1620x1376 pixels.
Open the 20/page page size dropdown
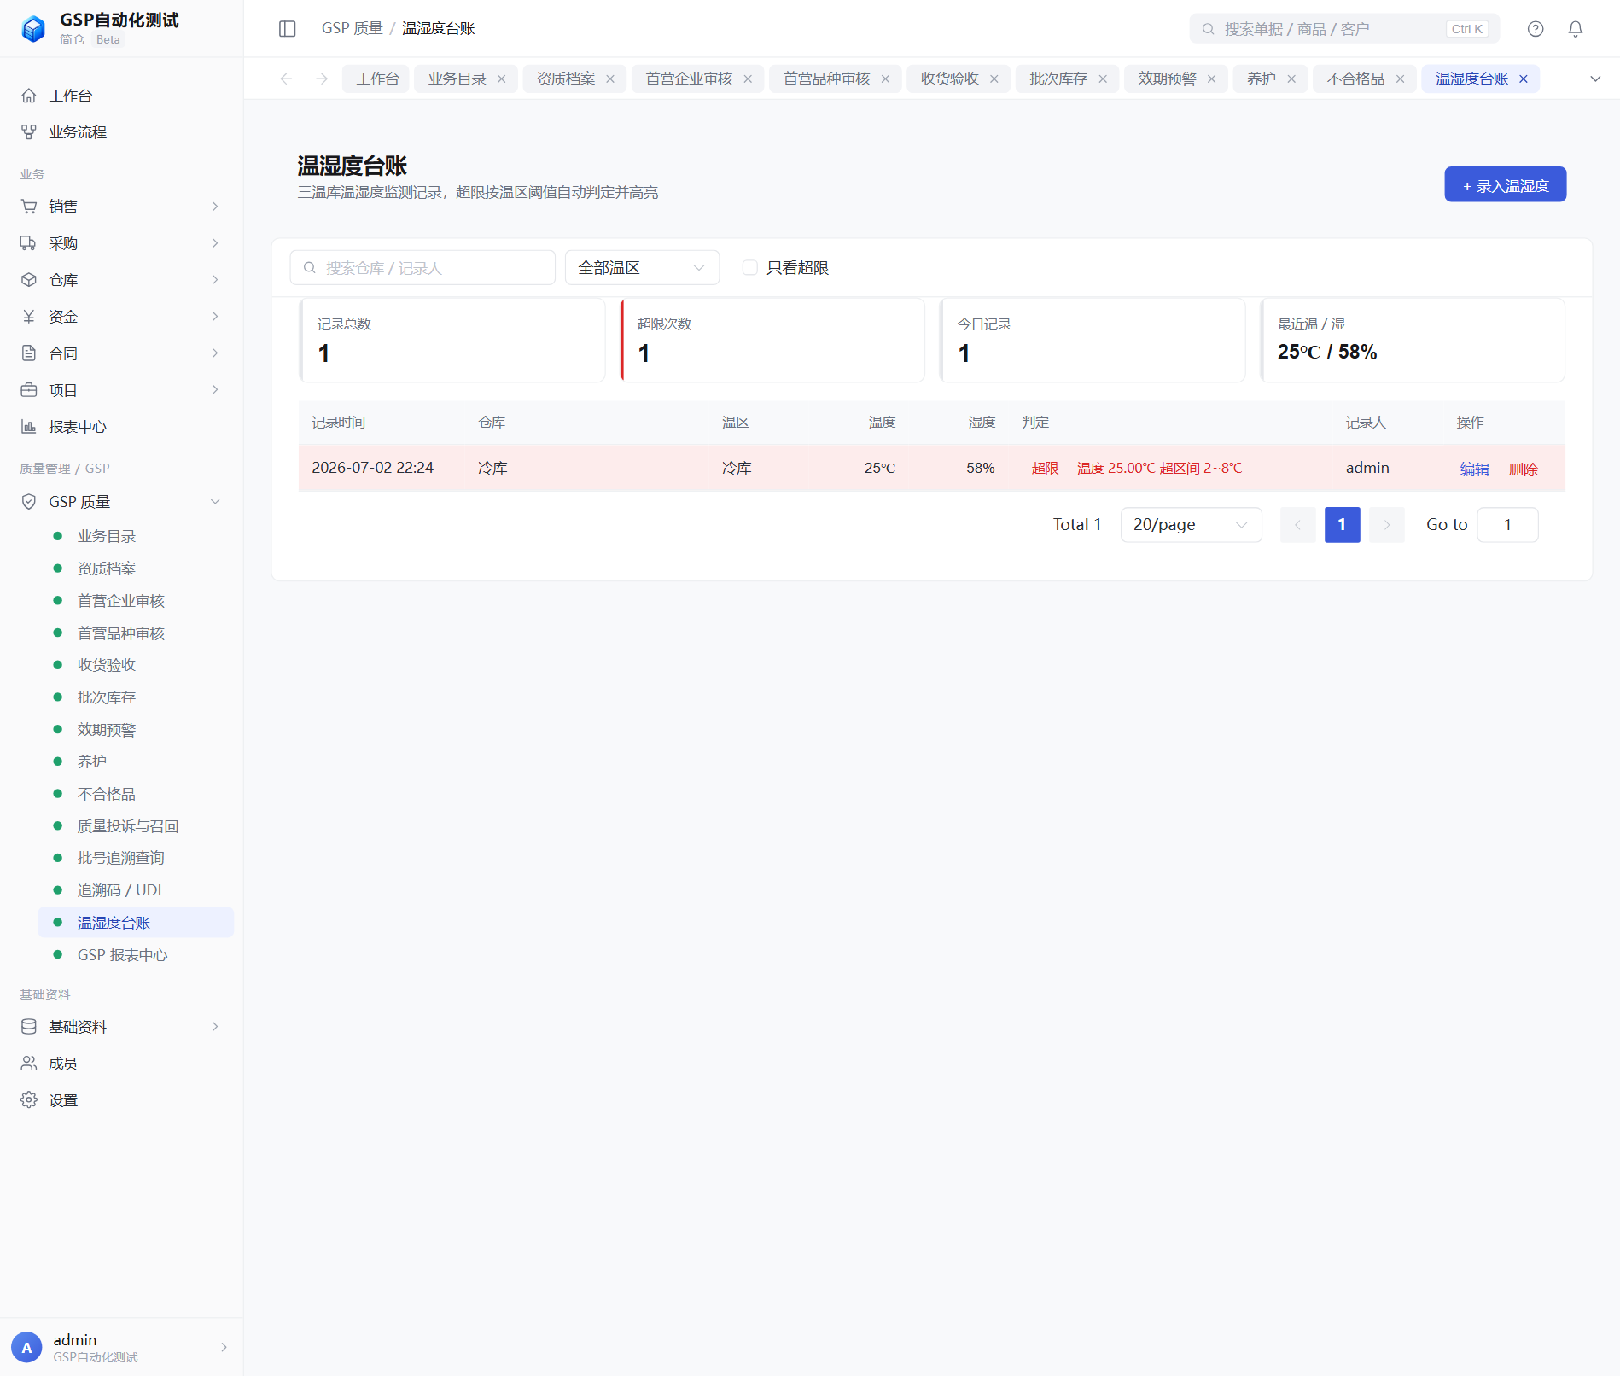[1191, 525]
